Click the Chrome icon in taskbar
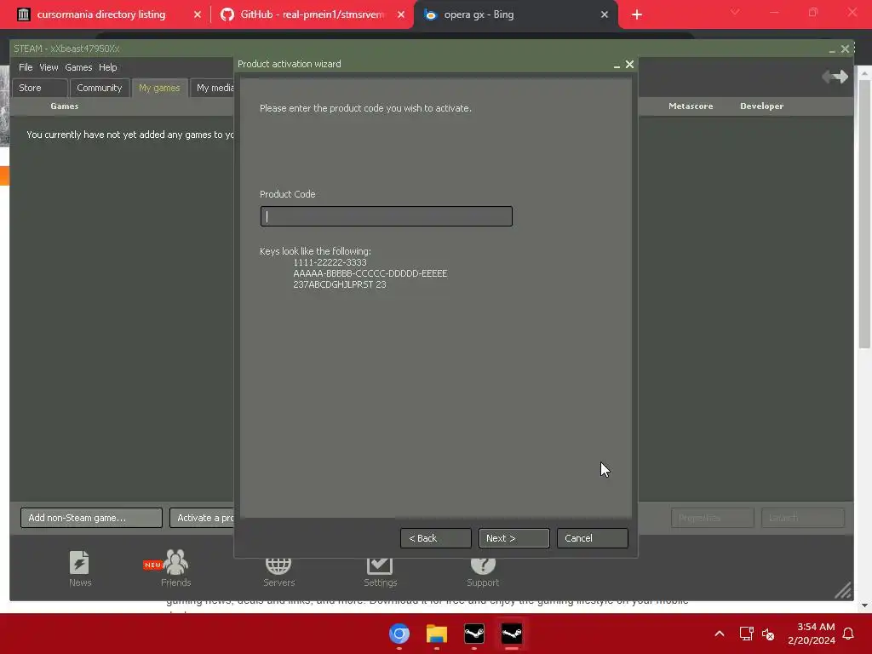This screenshot has height=654, width=872. [399, 634]
